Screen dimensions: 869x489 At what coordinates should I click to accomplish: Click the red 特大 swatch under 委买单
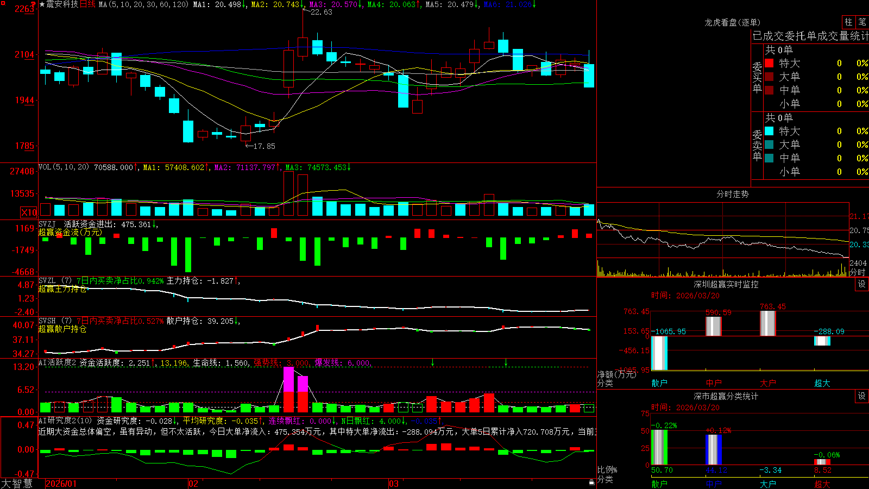coord(769,63)
